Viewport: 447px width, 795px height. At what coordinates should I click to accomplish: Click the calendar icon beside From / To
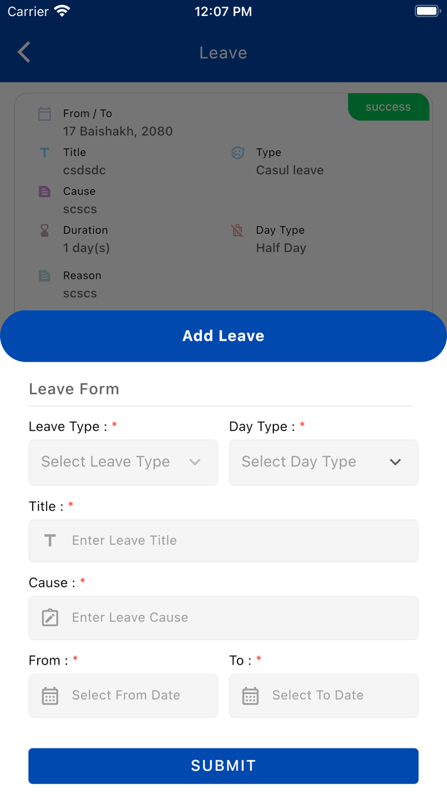tap(45, 114)
